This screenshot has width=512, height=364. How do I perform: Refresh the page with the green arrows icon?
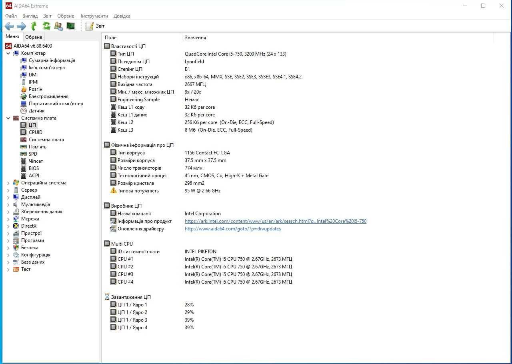pos(46,26)
